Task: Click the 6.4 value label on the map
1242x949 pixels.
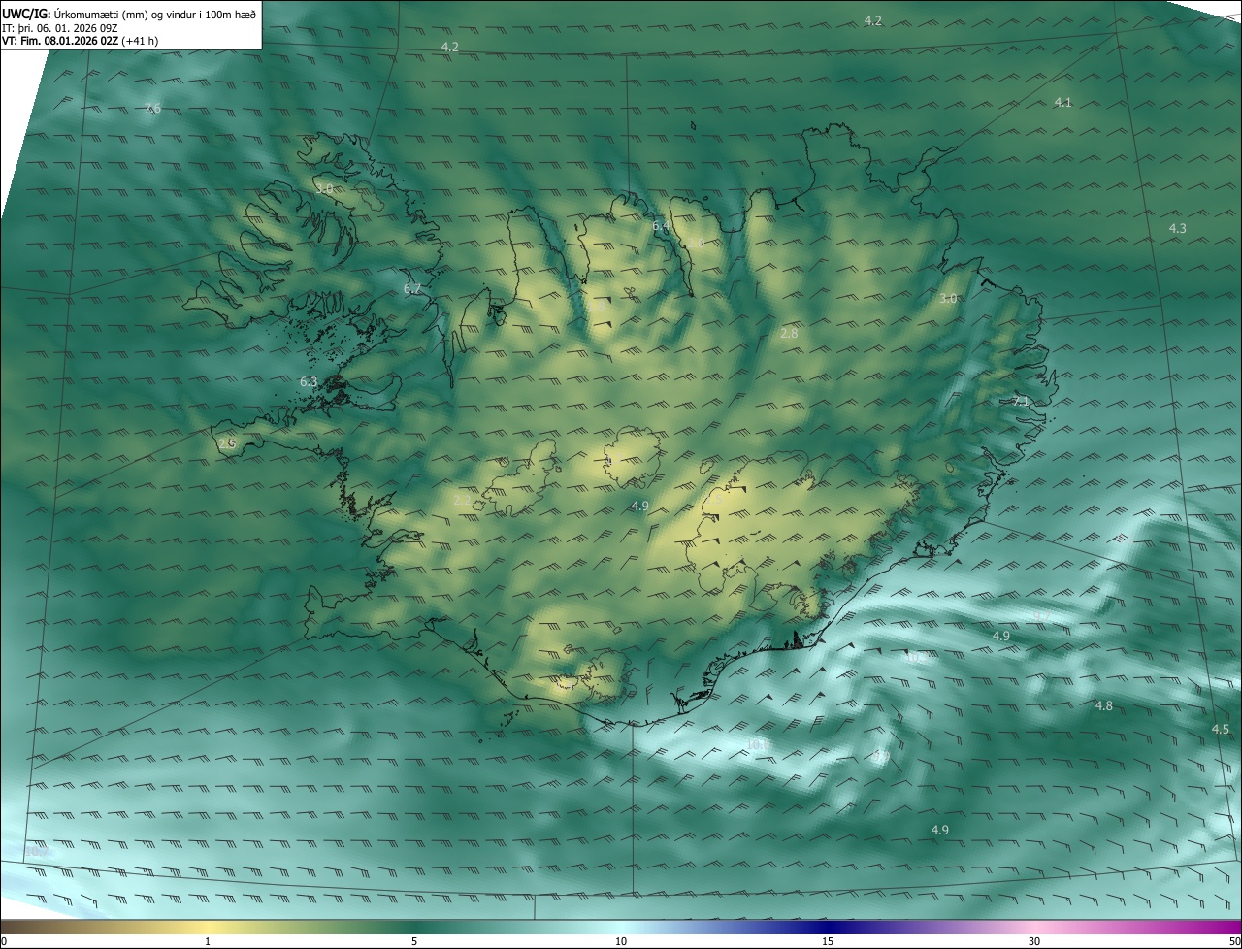Action: [x=661, y=226]
